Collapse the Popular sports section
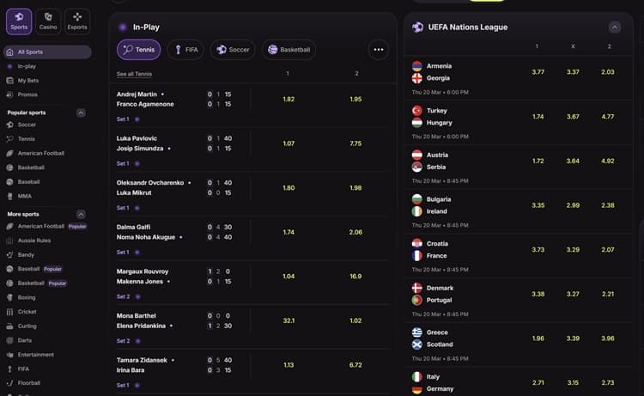Image resolution: width=644 pixels, height=396 pixels. pos(81,113)
